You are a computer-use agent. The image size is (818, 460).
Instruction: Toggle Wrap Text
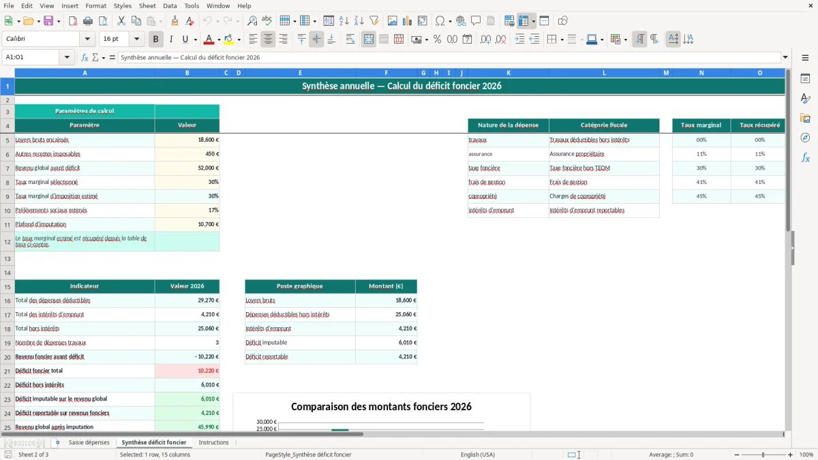point(350,40)
